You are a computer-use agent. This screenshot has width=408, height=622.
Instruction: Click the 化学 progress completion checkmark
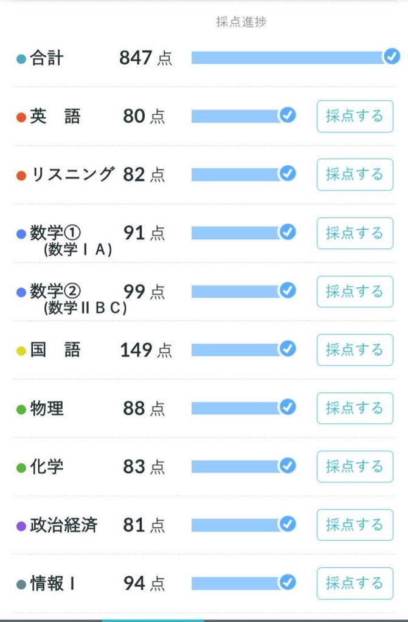click(287, 465)
